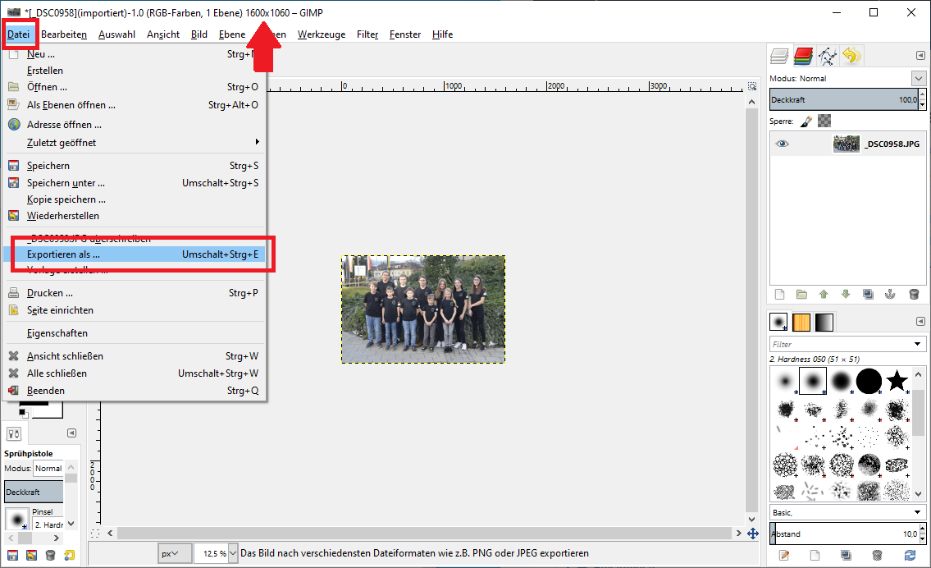Open the Sprühpistole Modus Normal dropdown
Viewport: 931px width, 568px height.
pos(48,469)
